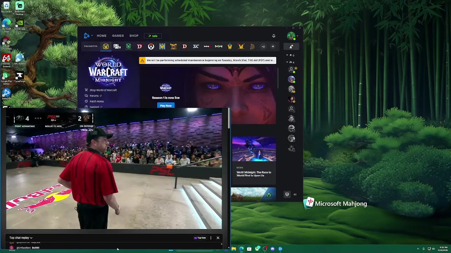
Task: Open the chat window icon
Action: [x=287, y=194]
